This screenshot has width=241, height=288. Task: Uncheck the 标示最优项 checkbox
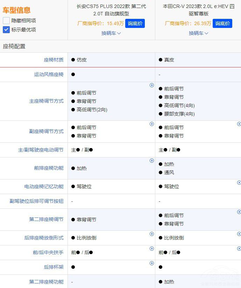coord(6,30)
